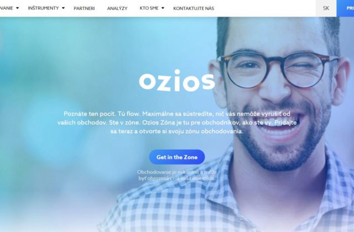Click the Get in the Zone button

(177, 157)
